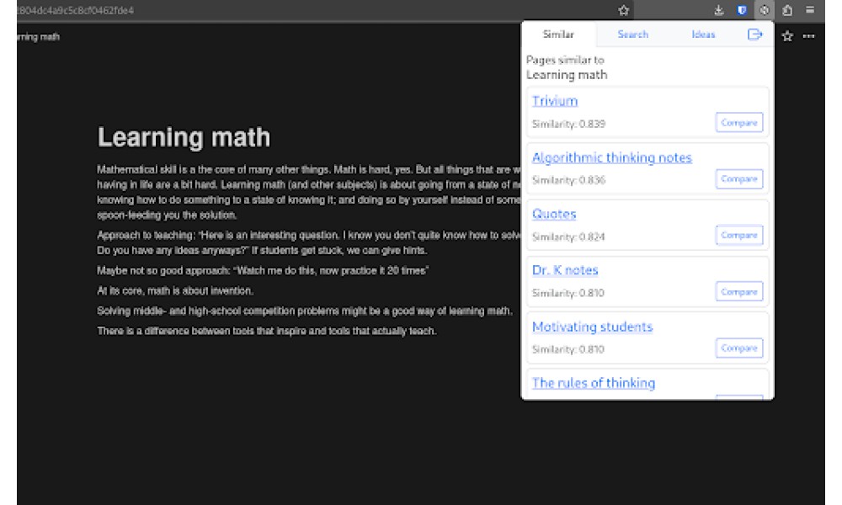Favorite the page with the star icon

click(x=787, y=36)
